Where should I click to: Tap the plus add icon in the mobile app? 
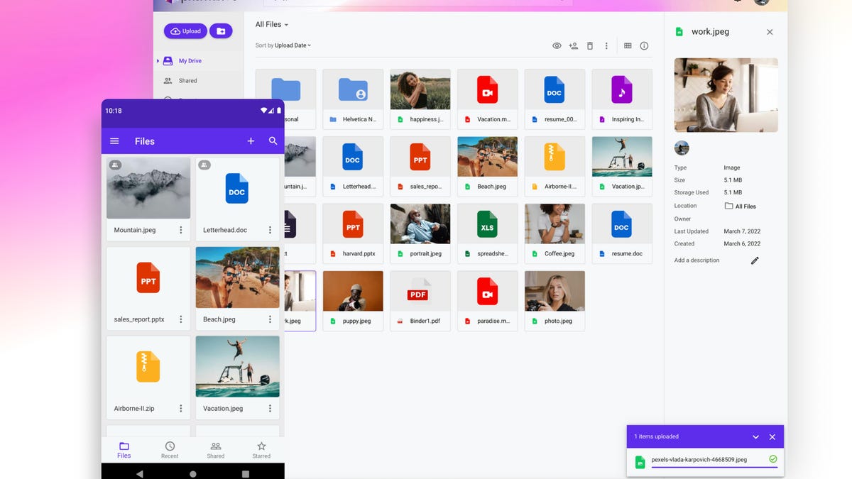click(251, 141)
